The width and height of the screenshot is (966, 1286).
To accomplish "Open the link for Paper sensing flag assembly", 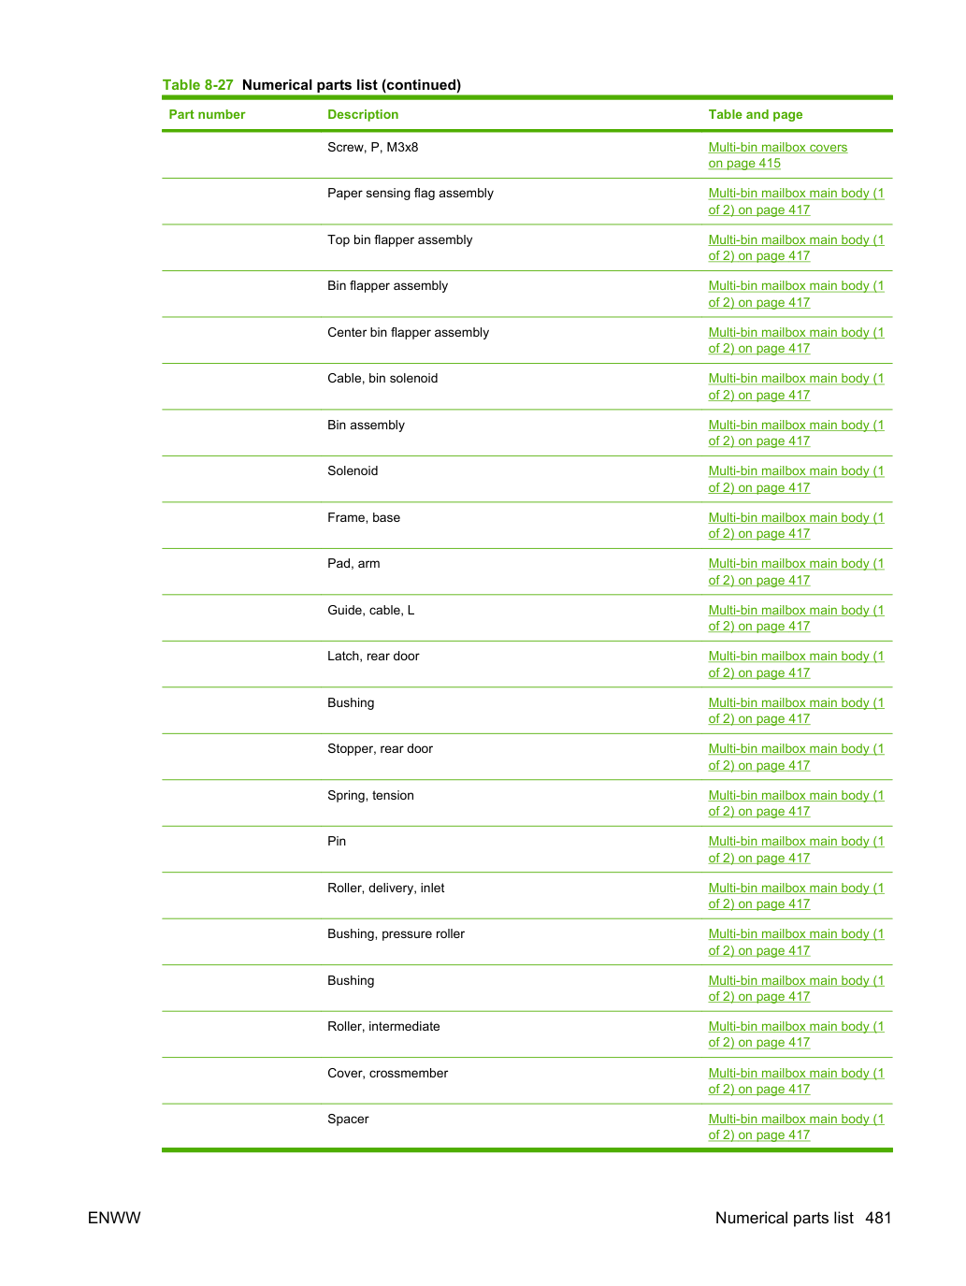I will pyautogui.click(x=796, y=202).
